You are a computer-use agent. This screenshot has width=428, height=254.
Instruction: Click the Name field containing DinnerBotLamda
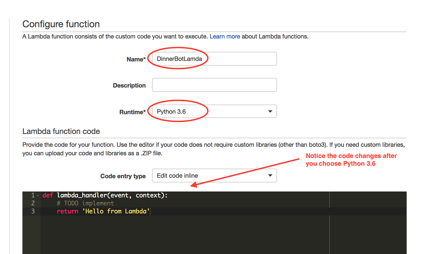[x=214, y=59]
